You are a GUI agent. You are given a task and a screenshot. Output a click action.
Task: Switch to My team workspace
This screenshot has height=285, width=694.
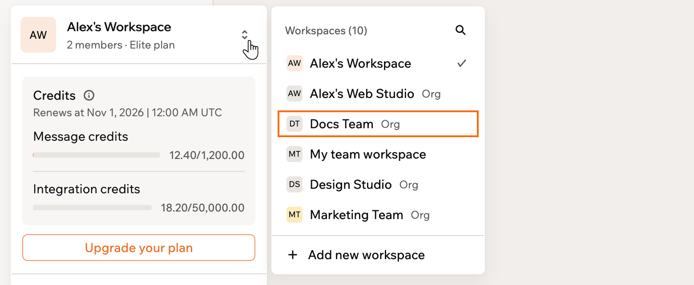click(378, 155)
